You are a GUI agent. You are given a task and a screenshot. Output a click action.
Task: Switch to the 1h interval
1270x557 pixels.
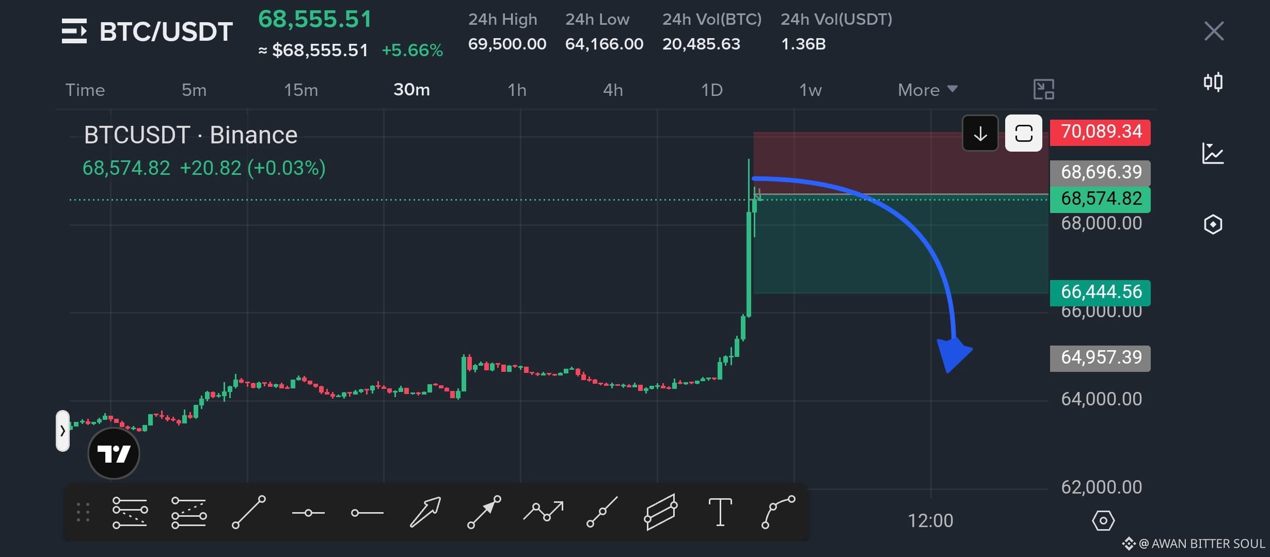[517, 90]
